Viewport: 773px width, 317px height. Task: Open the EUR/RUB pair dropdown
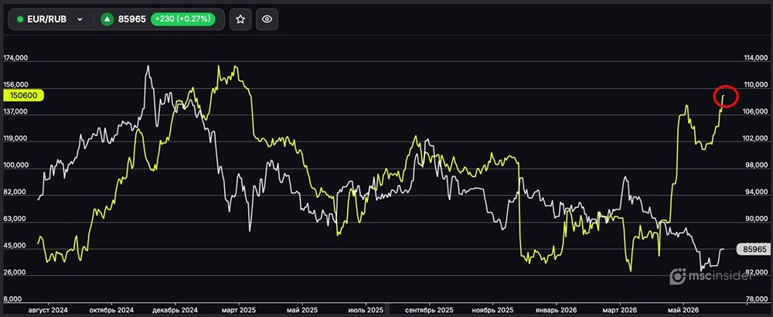49,19
